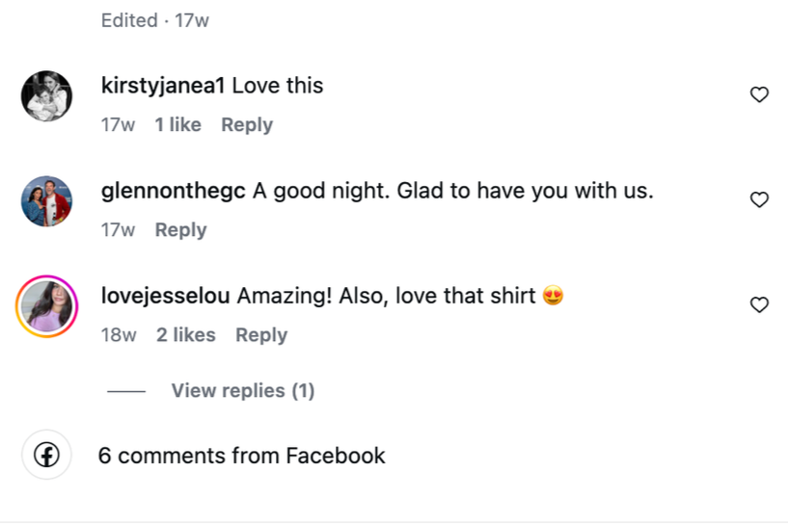The width and height of the screenshot is (788, 524).
Task: Click the 17w timestamp under glennonthegc's comment
Action: pyautogui.click(x=119, y=230)
